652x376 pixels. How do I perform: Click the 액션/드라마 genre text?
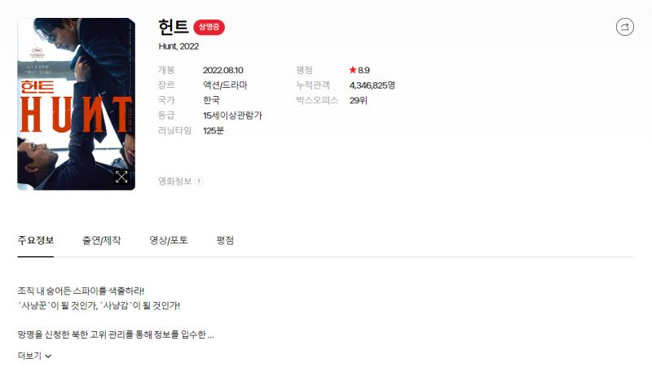225,85
